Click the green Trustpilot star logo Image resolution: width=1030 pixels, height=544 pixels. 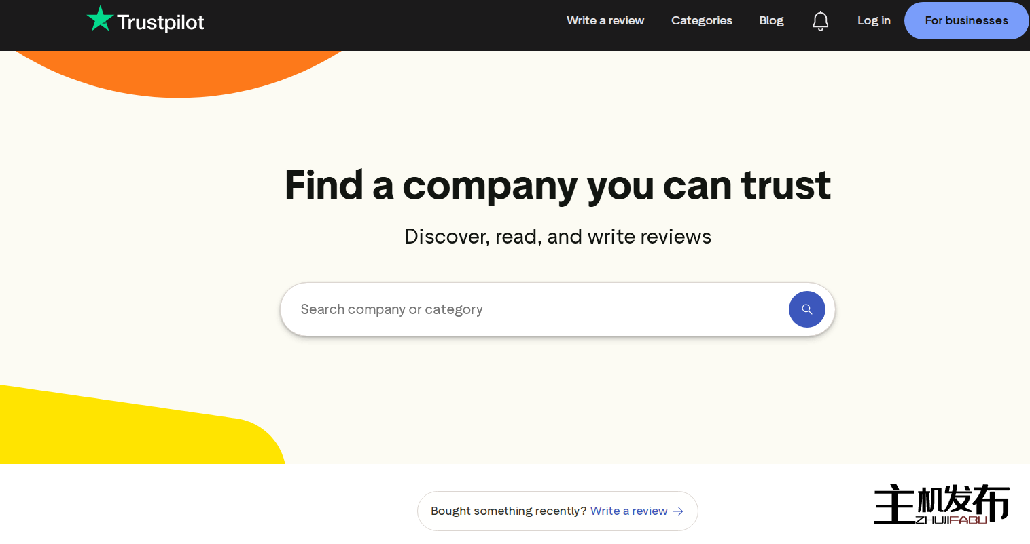pyautogui.click(x=100, y=19)
